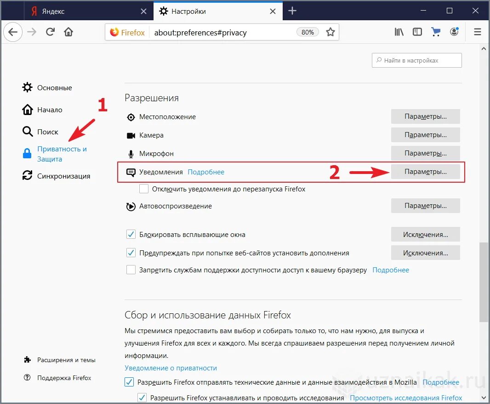Screen dimensions: 490x404
Task: Open a new tab with plus button
Action: tap(292, 11)
